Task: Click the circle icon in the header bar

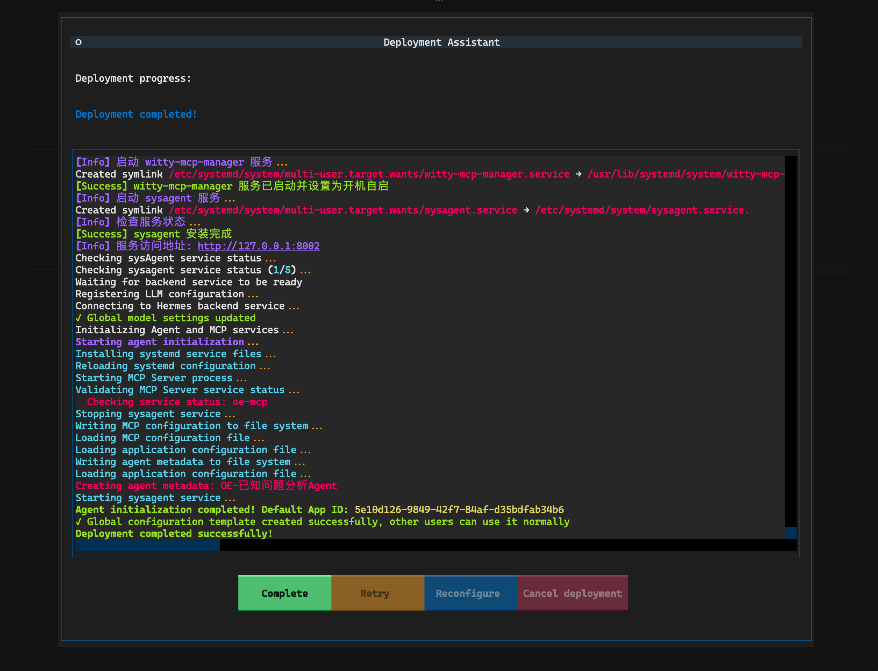Action: pyautogui.click(x=78, y=42)
